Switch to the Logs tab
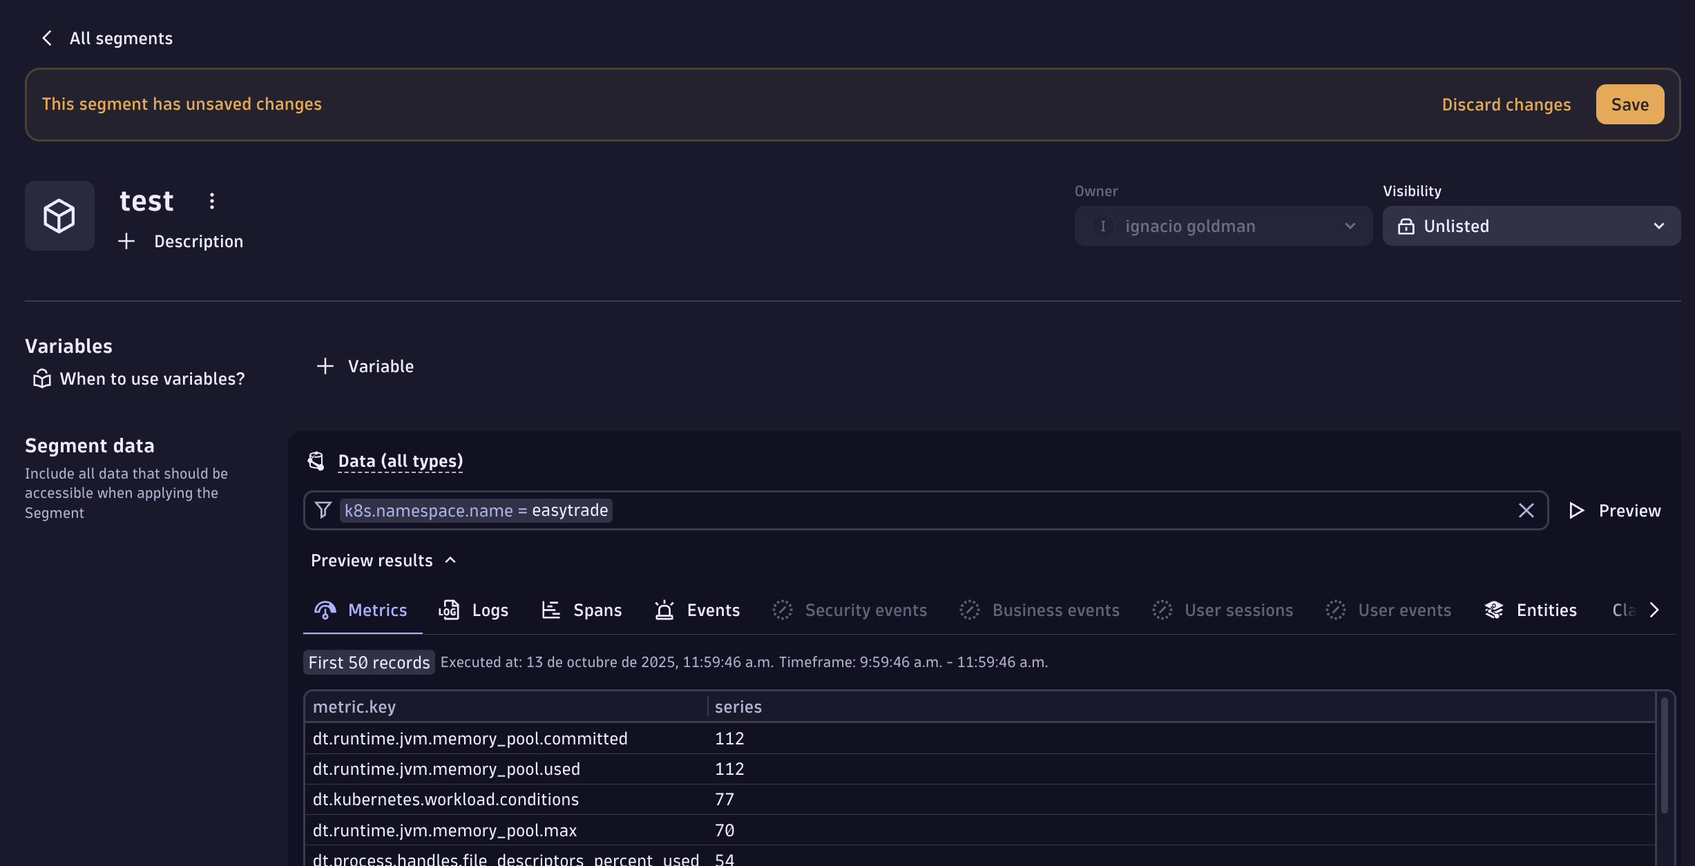1695x866 pixels. pyautogui.click(x=474, y=610)
